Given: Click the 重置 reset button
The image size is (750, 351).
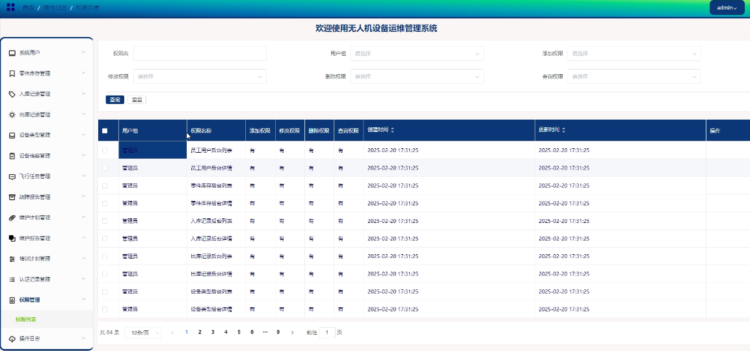Looking at the screenshot, I should 137,100.
